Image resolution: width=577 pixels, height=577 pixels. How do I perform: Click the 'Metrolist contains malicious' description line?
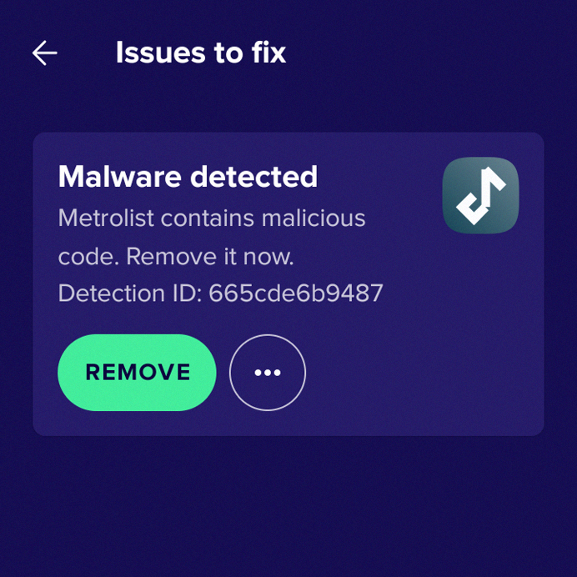click(212, 218)
